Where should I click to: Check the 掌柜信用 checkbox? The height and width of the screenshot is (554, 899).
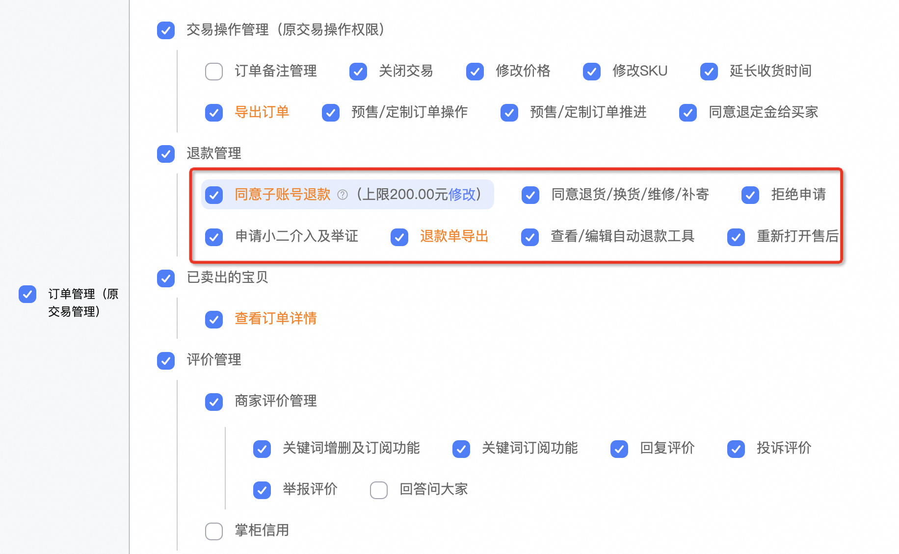(x=214, y=531)
